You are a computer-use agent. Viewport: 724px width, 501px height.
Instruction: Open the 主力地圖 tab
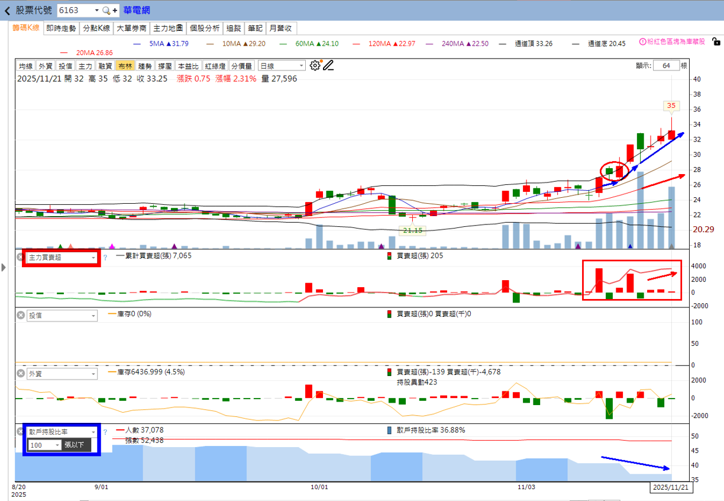(x=168, y=28)
